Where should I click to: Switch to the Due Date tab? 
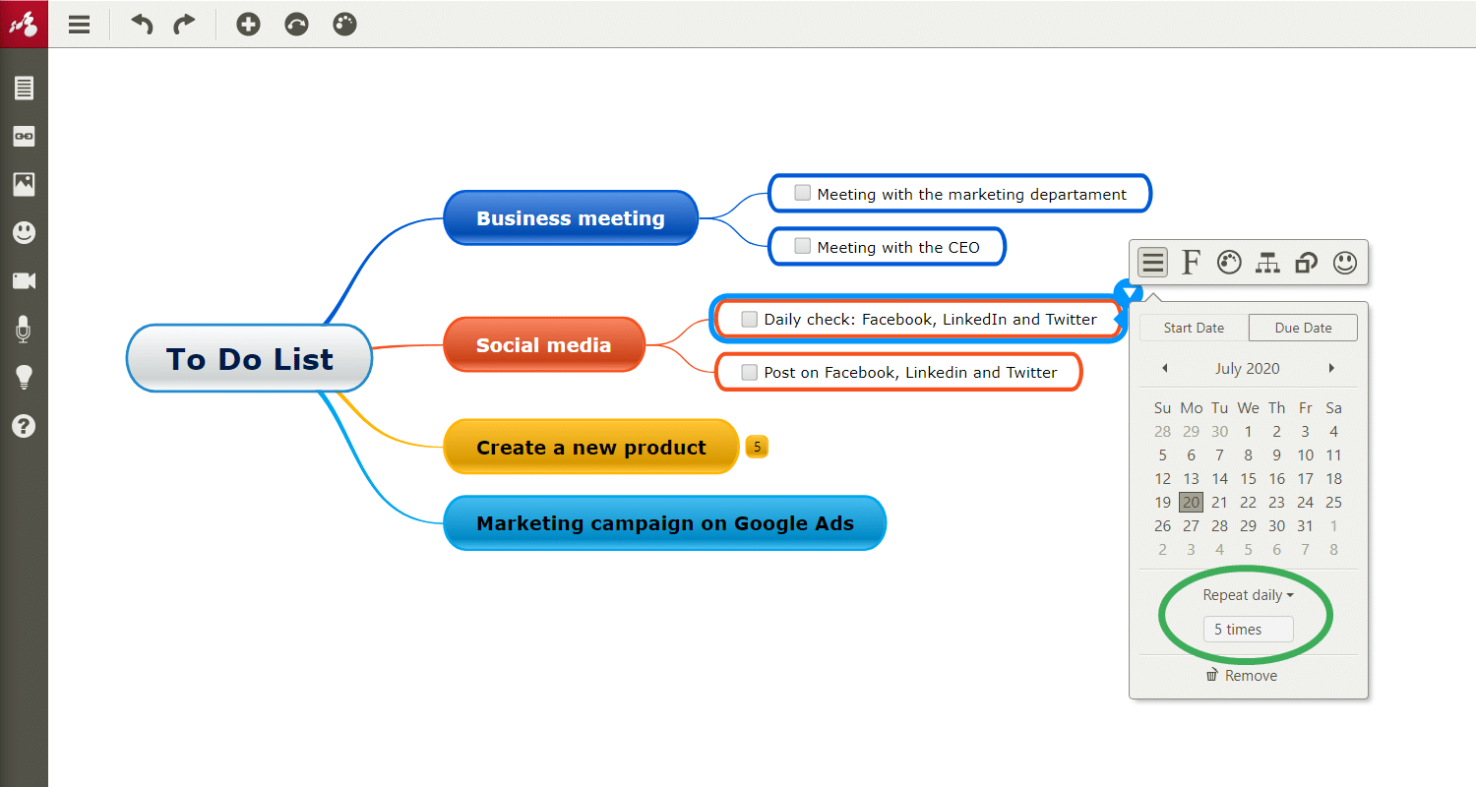(x=1303, y=328)
